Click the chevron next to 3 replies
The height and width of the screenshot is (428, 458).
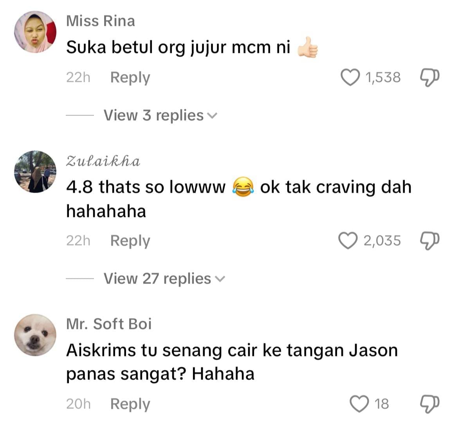point(212,116)
